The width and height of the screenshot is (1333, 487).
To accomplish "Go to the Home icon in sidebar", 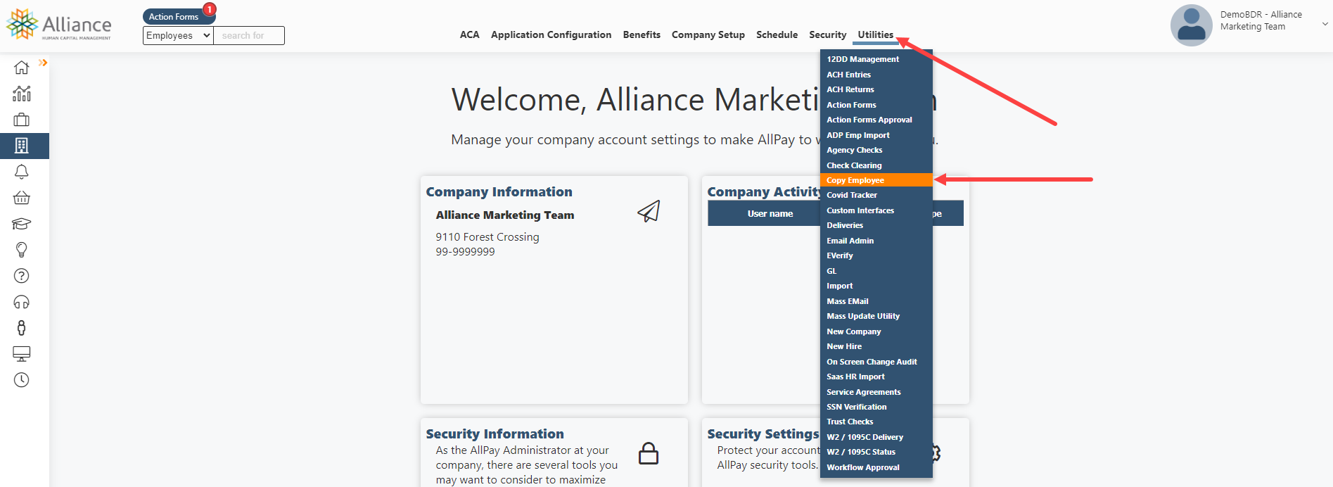I will [22, 68].
